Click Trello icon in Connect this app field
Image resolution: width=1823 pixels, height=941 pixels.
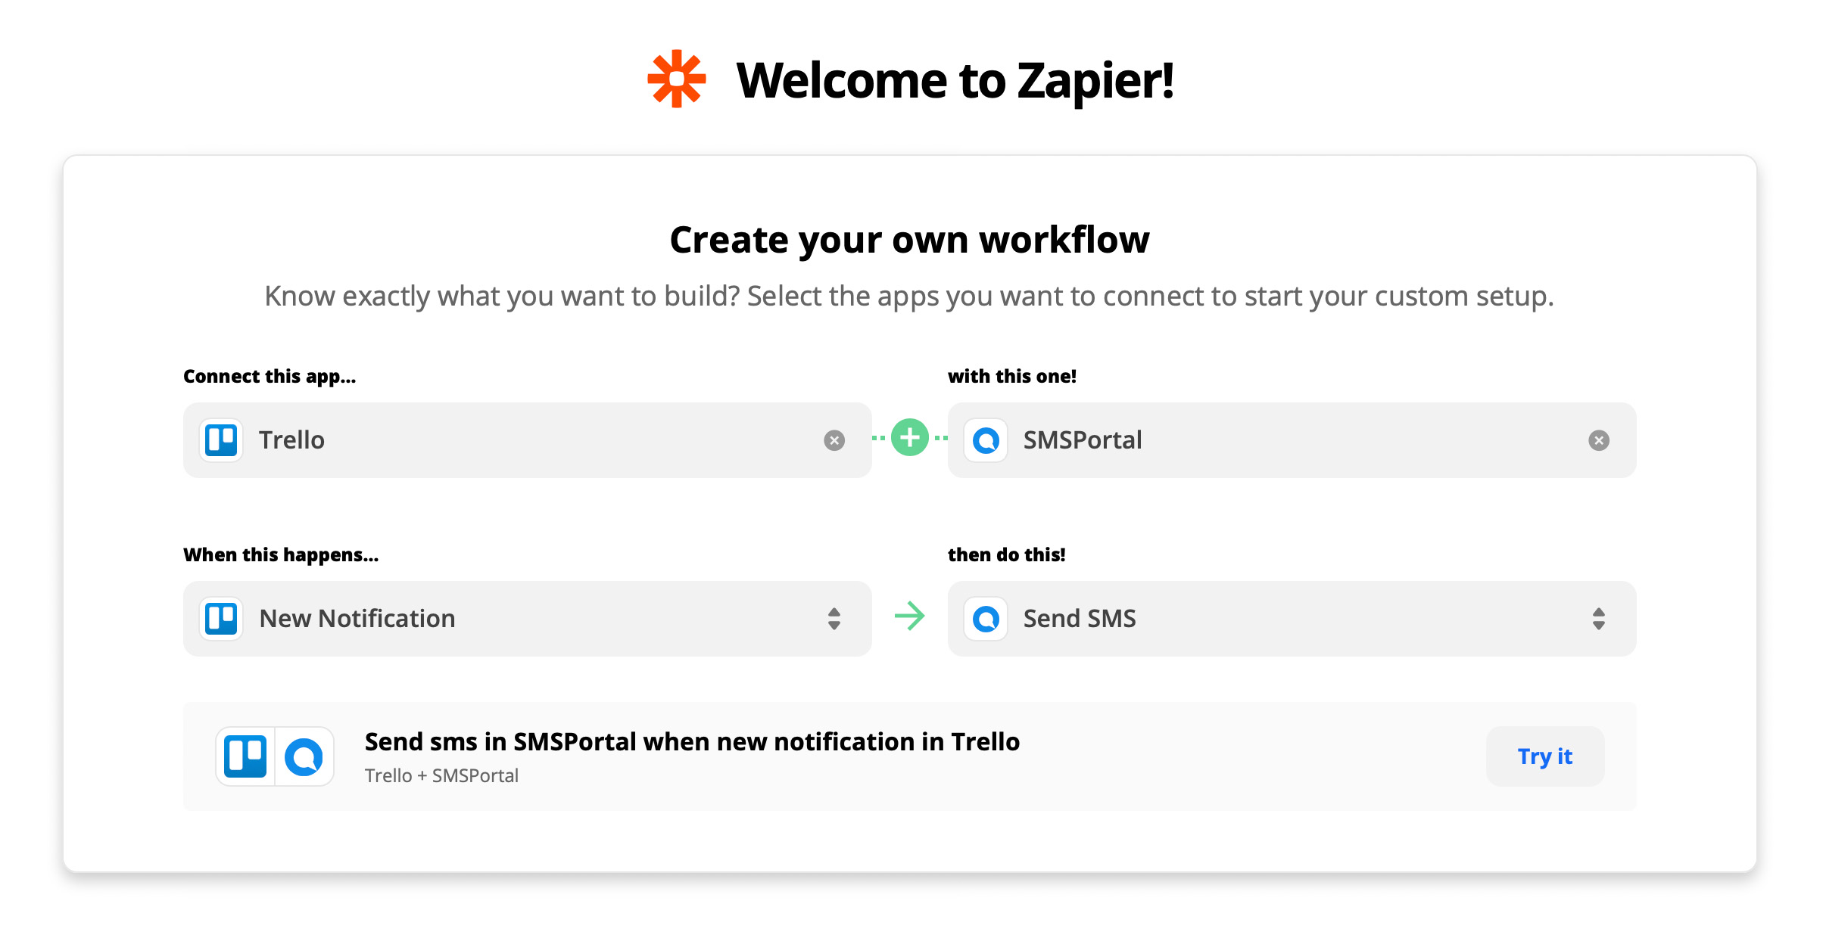click(221, 440)
